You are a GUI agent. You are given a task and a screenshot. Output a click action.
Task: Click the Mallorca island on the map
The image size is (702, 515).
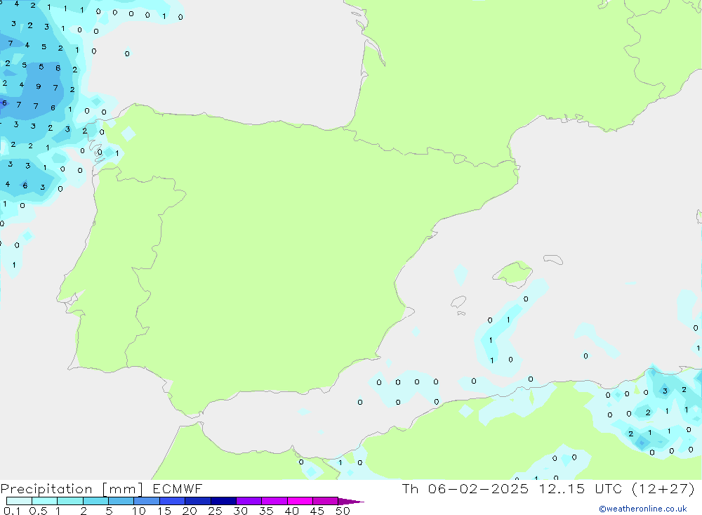pyautogui.click(x=514, y=273)
